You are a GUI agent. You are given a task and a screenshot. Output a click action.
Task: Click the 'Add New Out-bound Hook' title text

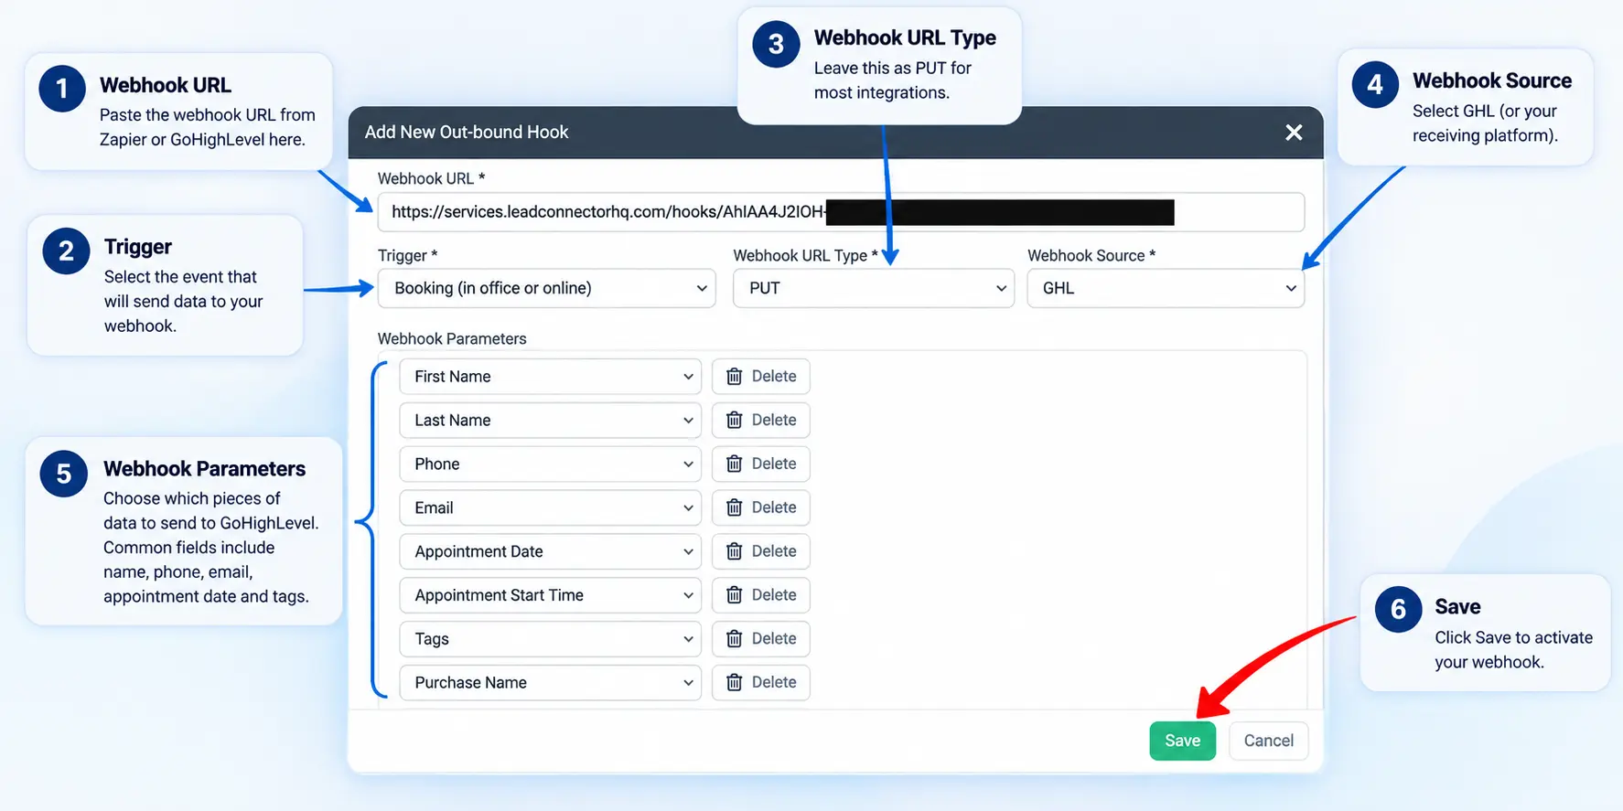tap(467, 133)
